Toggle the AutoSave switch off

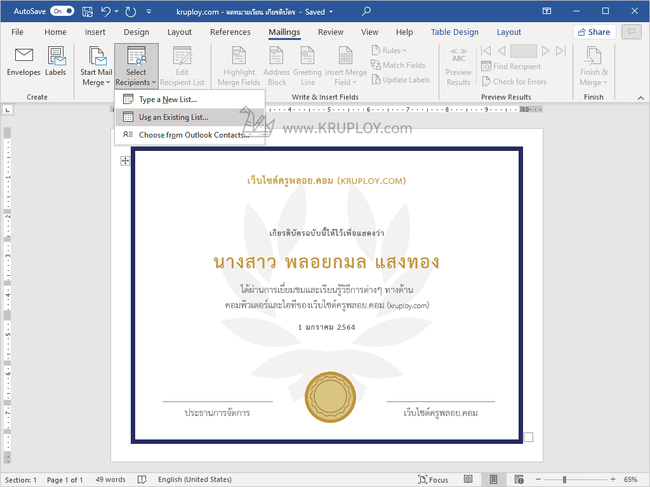[x=62, y=11]
